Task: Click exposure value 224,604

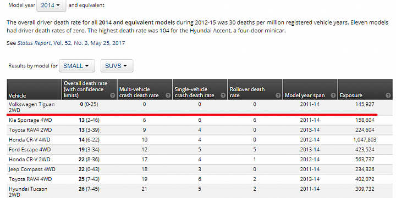Action: click(365, 130)
